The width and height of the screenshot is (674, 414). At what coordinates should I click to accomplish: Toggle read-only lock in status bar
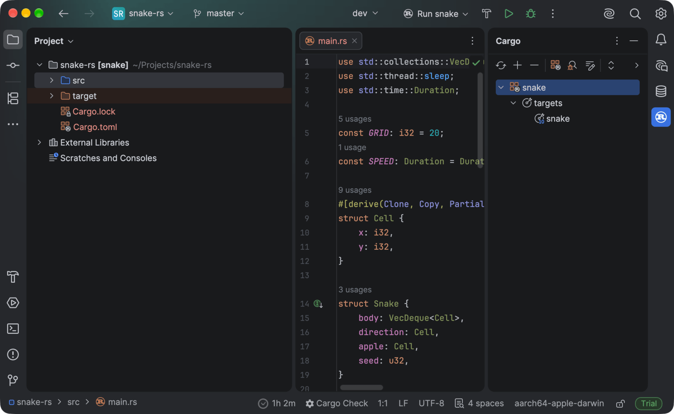tap(620, 403)
